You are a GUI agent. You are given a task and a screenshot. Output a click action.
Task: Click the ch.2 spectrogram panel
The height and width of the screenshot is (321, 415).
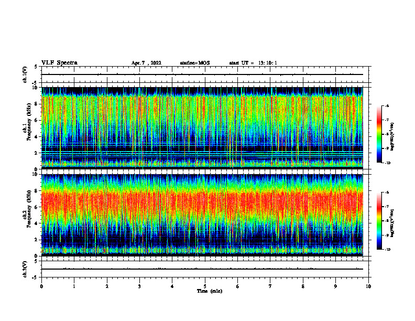click(x=202, y=215)
